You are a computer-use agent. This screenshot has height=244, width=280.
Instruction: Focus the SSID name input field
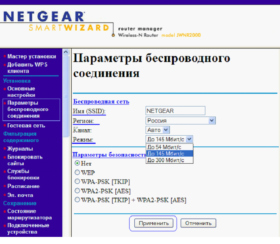pos(175,111)
